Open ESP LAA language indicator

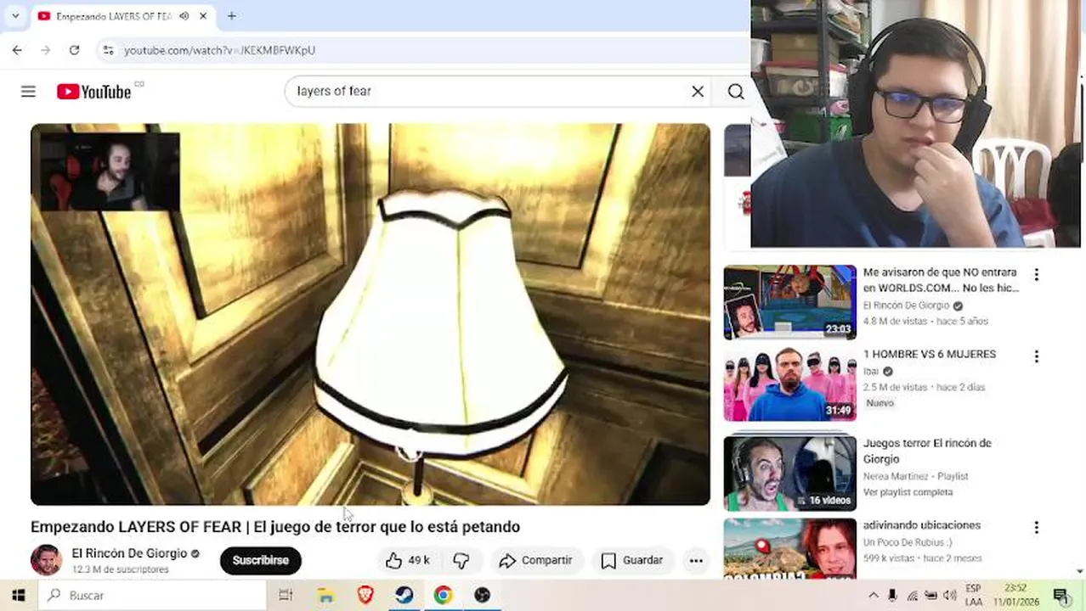point(974,596)
